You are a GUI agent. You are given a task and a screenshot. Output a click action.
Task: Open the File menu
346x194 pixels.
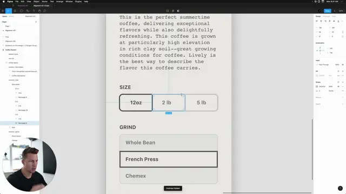tap(17, 2)
